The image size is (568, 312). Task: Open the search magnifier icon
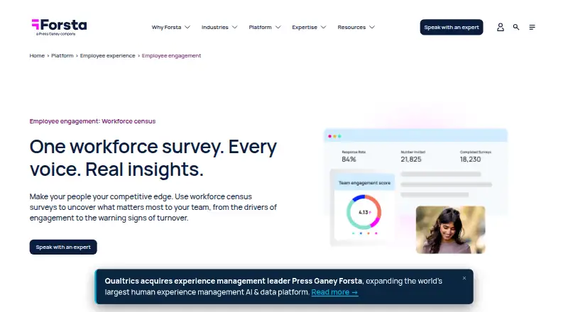tap(516, 27)
